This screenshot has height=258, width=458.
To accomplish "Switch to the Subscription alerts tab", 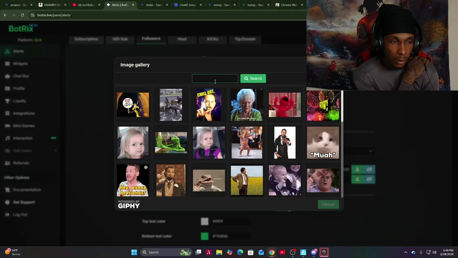I will [x=86, y=39].
